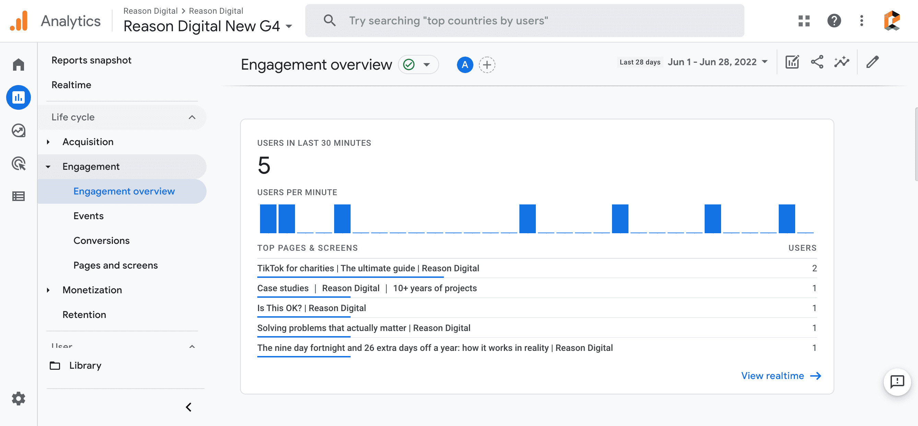
Task: Open the Configure table icon
Action: pos(19,196)
